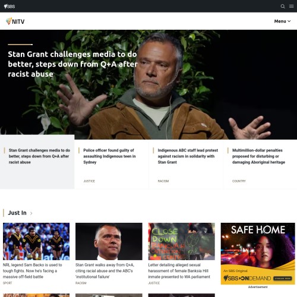Expand the Menu dropdown
Image resolution: width=297 pixels, height=297 pixels.
click(282, 21)
